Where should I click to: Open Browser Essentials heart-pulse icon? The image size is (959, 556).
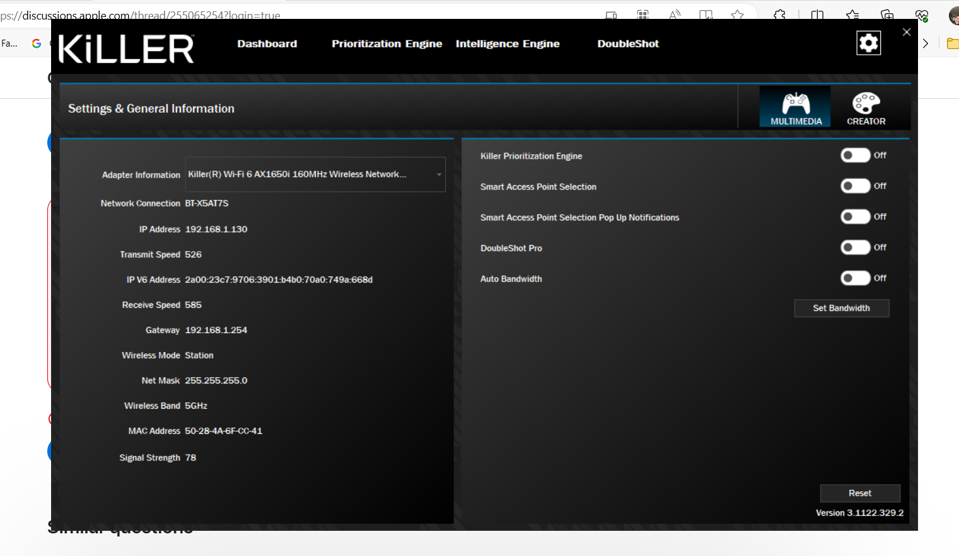(x=922, y=14)
